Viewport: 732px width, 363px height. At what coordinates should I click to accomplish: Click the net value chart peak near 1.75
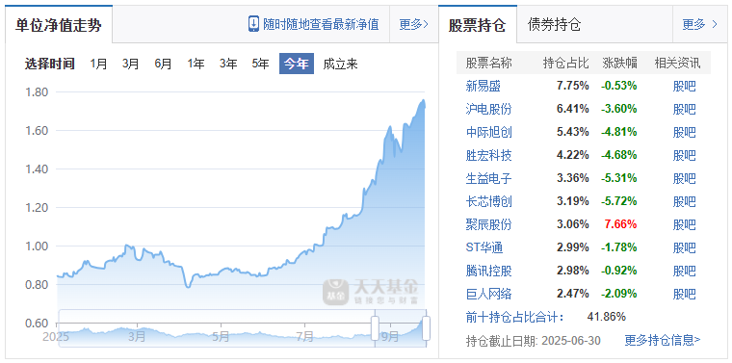point(423,100)
